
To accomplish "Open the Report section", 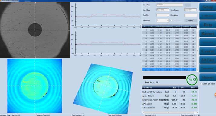I will click(208, 33).
